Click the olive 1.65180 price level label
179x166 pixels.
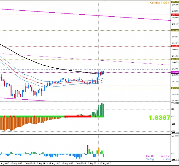(175, 30)
